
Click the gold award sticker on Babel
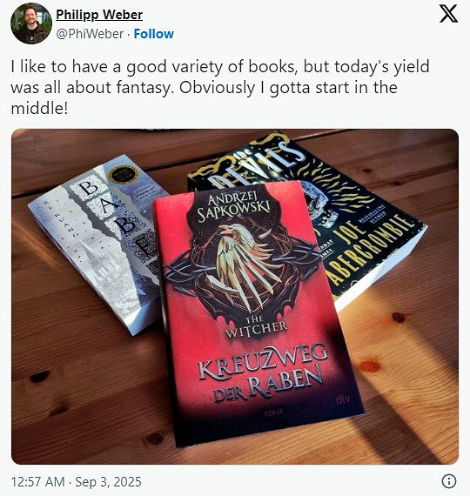pos(123,175)
